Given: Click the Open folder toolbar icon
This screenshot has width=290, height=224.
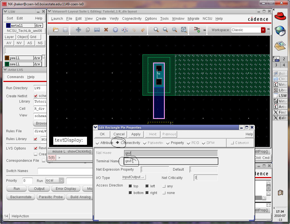Looking at the screenshot, I should point(56,30).
